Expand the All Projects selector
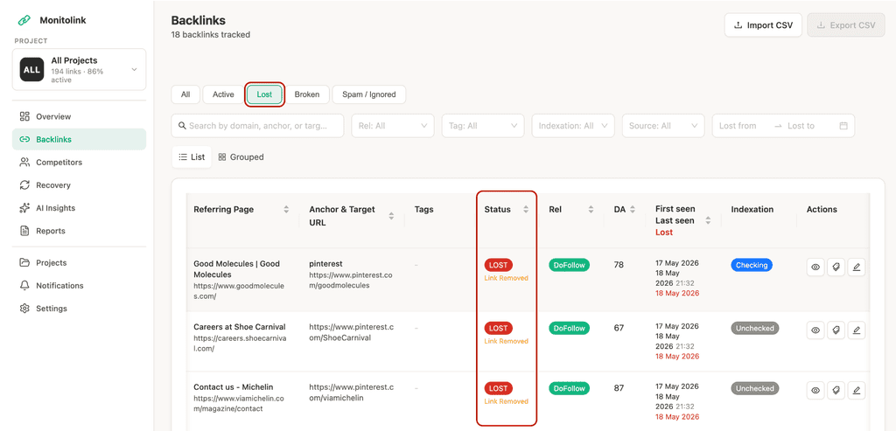Viewport: 896px width, 431px height. 79,70
